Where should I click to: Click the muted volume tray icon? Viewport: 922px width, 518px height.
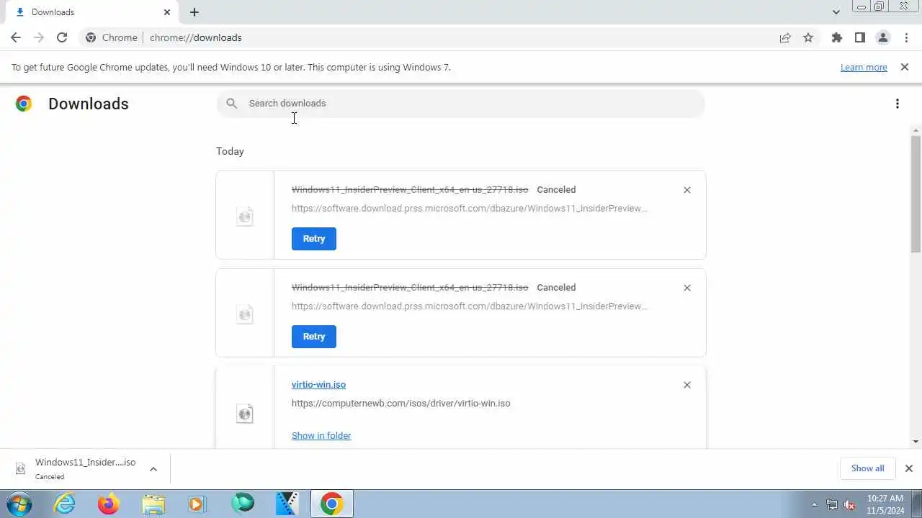point(849,505)
